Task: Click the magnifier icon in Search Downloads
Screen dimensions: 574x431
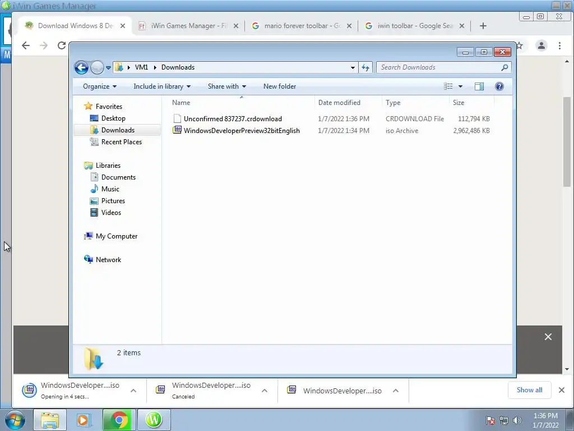Action: point(504,67)
